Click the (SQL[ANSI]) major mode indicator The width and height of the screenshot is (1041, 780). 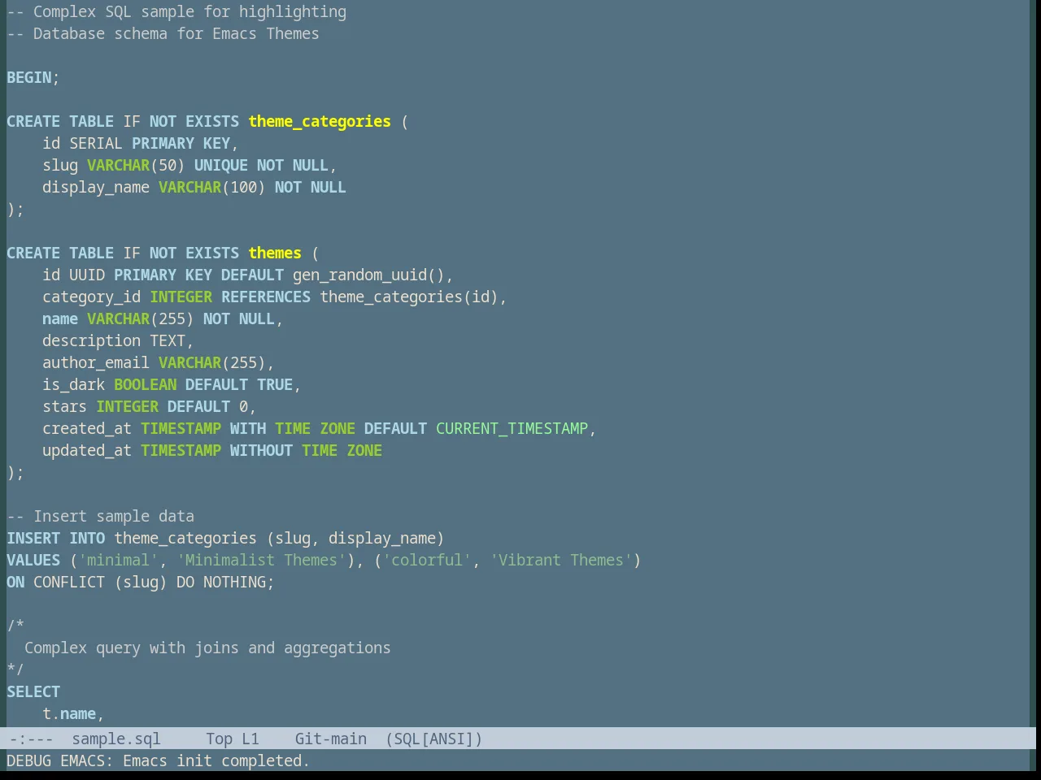point(434,739)
